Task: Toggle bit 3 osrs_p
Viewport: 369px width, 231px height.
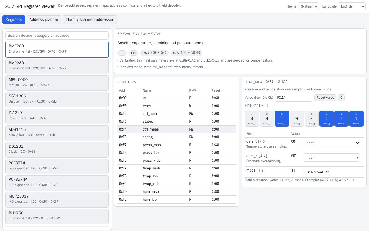Action: coord(312,119)
